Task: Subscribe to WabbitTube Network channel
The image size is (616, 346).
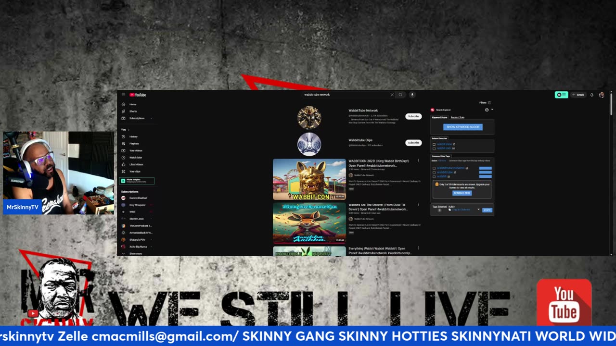Action: [x=413, y=116]
